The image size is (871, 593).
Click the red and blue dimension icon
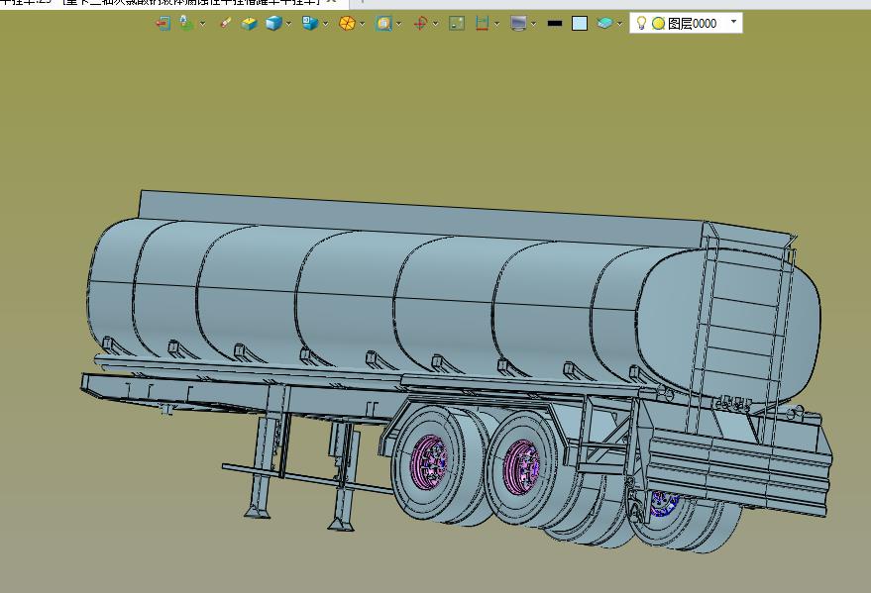tap(482, 24)
